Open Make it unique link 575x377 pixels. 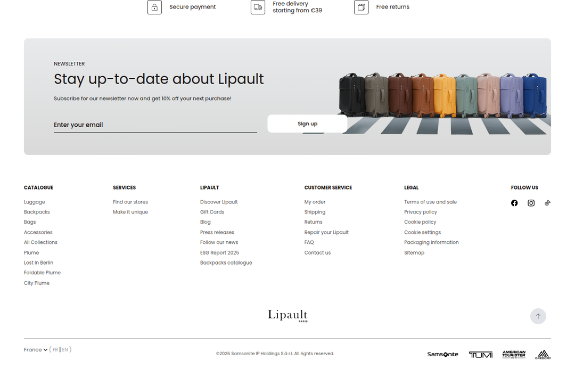coord(130,212)
